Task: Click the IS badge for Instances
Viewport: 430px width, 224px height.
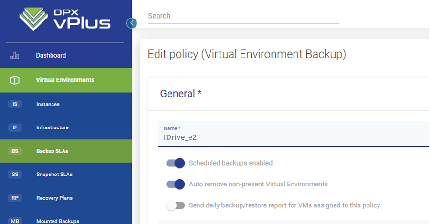Action: point(15,104)
